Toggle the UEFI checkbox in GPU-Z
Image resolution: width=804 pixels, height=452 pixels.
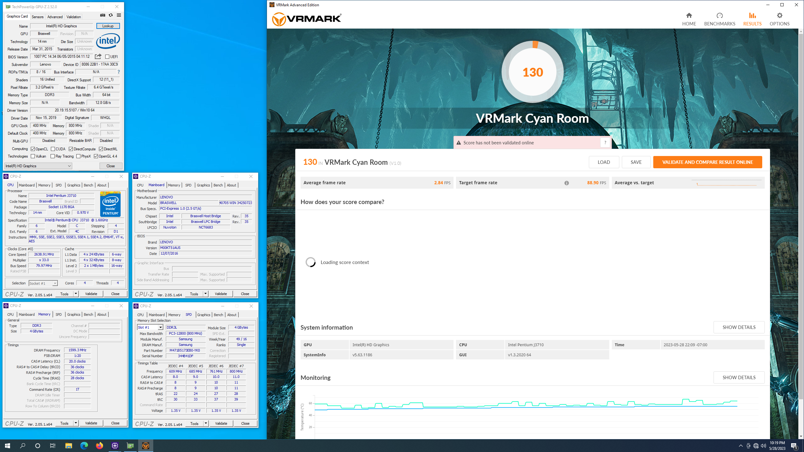[107, 57]
